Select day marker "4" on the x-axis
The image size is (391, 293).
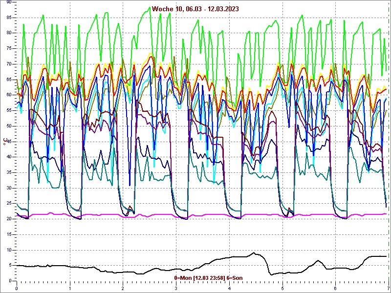coord(229,288)
